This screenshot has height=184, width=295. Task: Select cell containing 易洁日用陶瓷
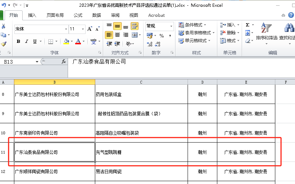coord(141,171)
